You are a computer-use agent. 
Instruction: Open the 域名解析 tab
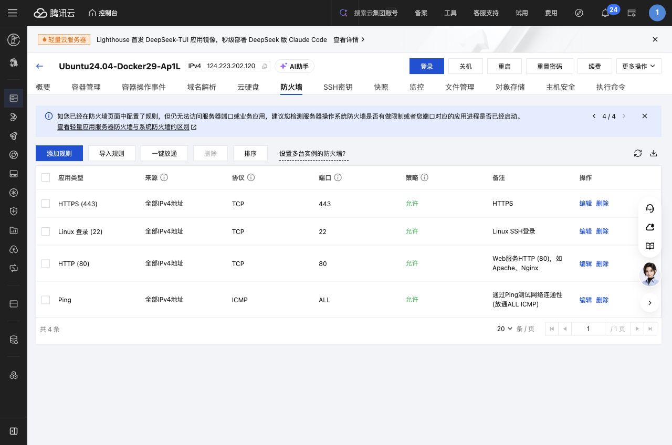[x=202, y=87]
